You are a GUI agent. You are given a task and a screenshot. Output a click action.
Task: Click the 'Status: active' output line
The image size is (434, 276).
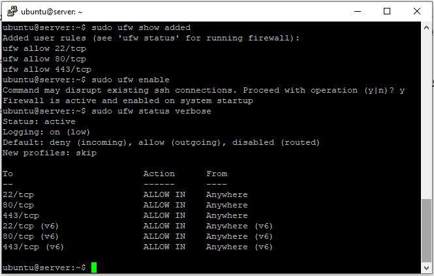click(x=39, y=121)
